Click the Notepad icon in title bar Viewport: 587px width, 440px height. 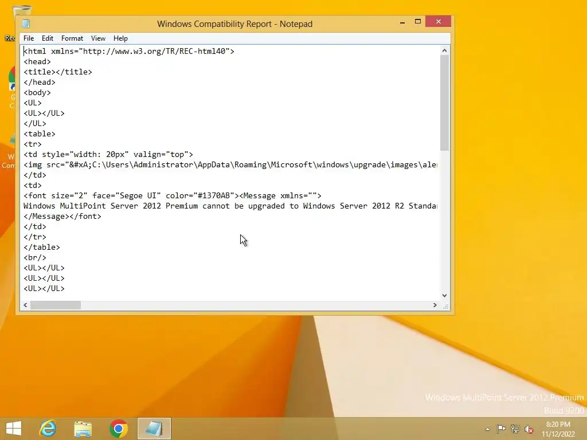[x=26, y=23]
